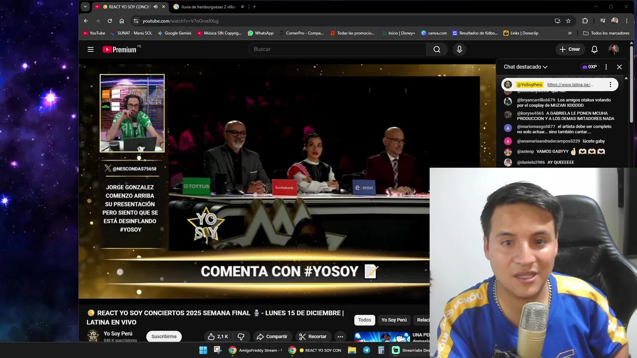This screenshot has height=358, width=637.
Task: Open Telegram from the taskbar
Action: [366, 350]
